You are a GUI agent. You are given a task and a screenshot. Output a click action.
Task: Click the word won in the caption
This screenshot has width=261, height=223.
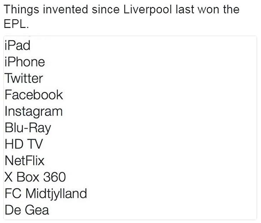pyautogui.click(x=208, y=9)
